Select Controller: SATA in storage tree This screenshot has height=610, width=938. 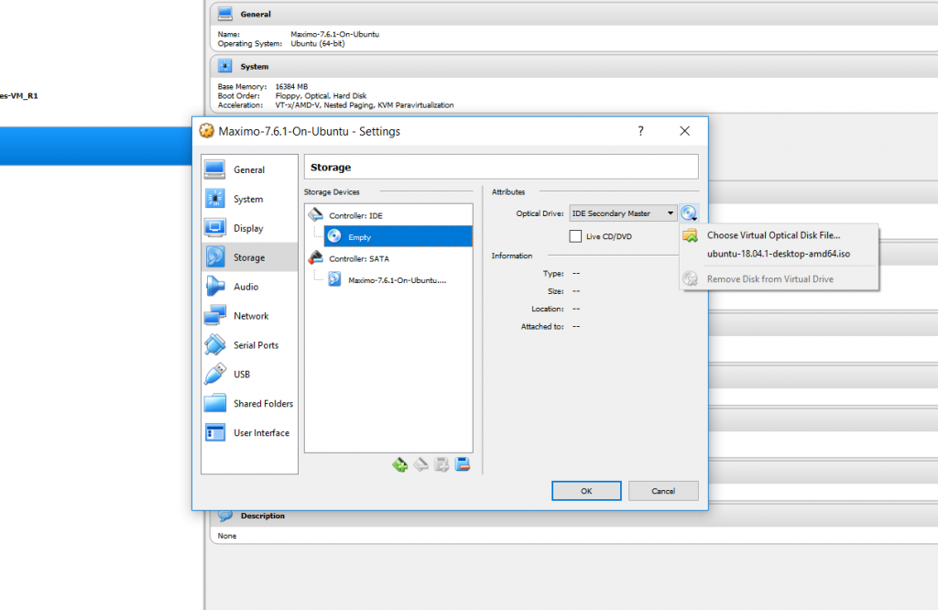(359, 259)
